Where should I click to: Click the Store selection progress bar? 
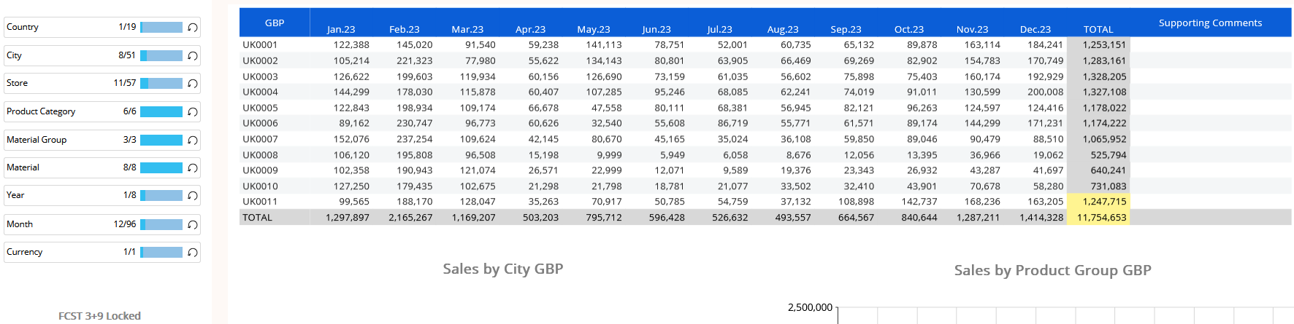click(x=161, y=83)
